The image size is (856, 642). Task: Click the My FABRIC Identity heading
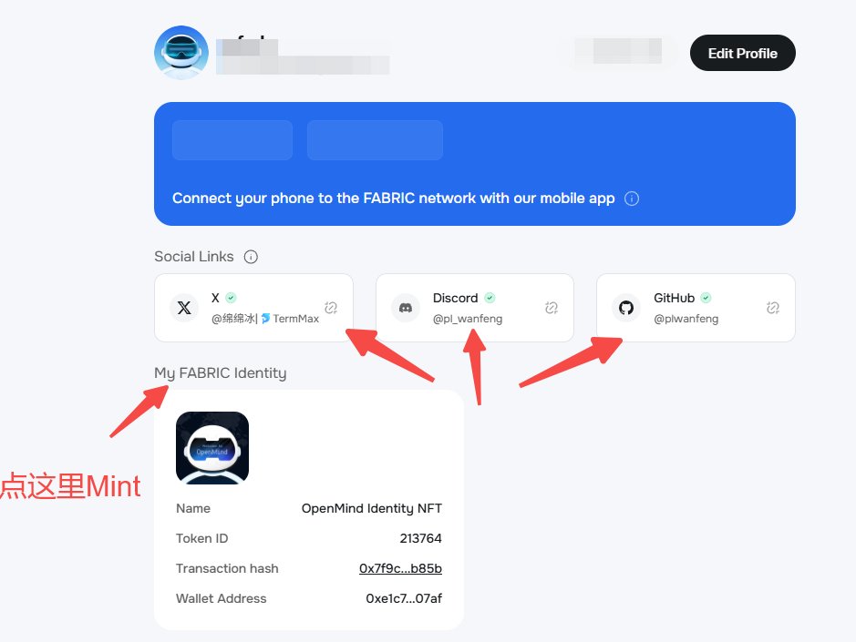coord(220,373)
